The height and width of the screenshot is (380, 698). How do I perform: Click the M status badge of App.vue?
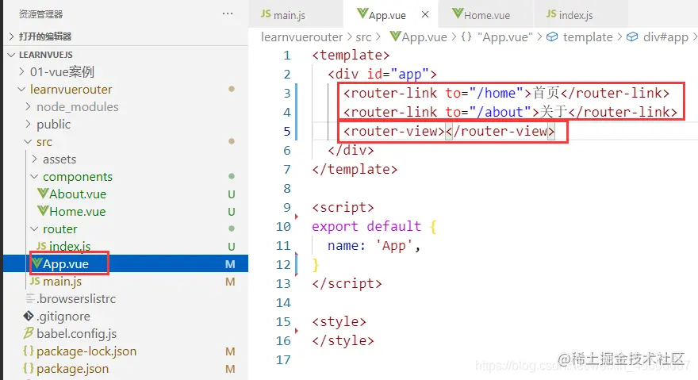[x=230, y=264]
